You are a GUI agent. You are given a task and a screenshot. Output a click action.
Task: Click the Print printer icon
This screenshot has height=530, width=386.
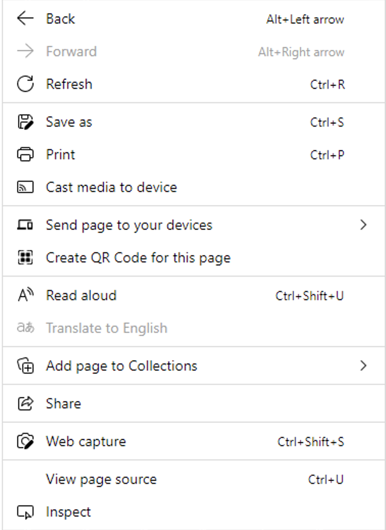click(x=25, y=155)
